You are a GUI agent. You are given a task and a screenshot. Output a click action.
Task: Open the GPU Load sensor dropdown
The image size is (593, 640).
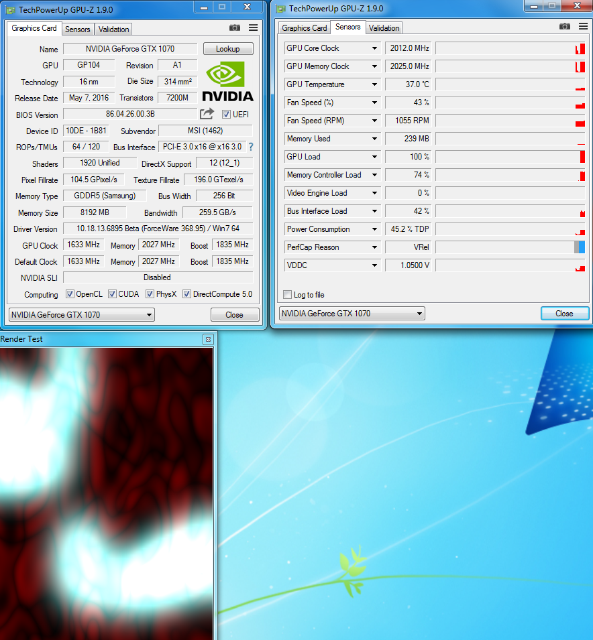(x=374, y=157)
